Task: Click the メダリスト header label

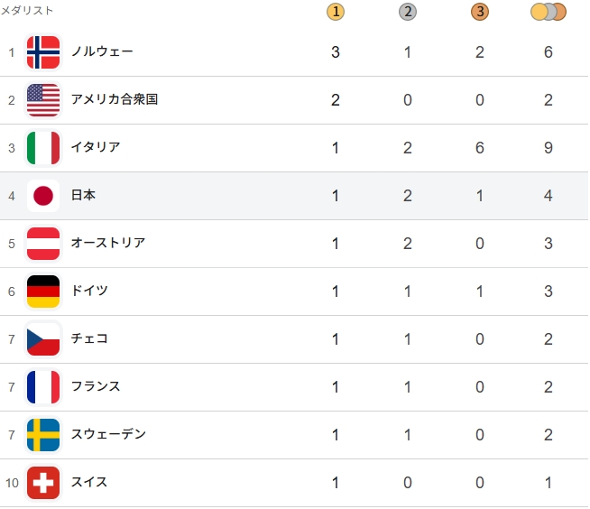Action: click(27, 11)
